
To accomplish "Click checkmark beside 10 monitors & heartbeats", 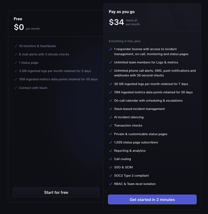I will click(x=16, y=46).
